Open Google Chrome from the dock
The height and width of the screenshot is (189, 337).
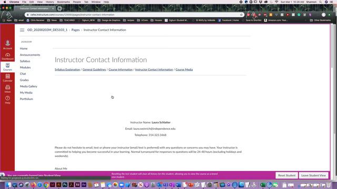(46, 185)
